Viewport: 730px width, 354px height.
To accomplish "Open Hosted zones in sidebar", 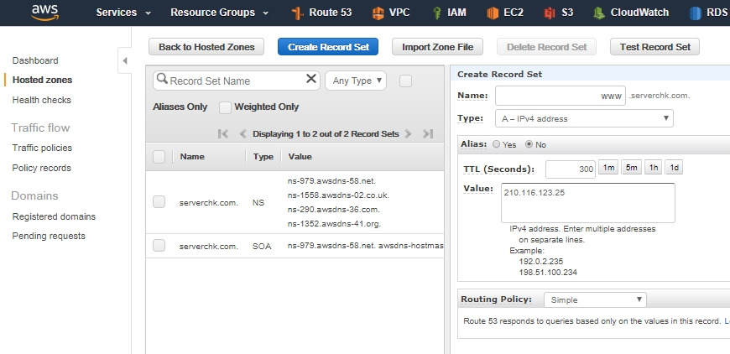I will point(42,80).
